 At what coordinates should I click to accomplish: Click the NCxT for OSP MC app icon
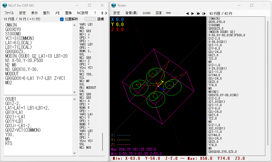pos(5,5)
